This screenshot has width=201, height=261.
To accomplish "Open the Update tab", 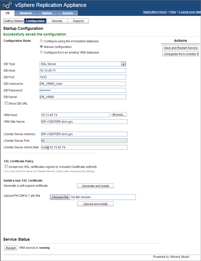I will point(47,13).
